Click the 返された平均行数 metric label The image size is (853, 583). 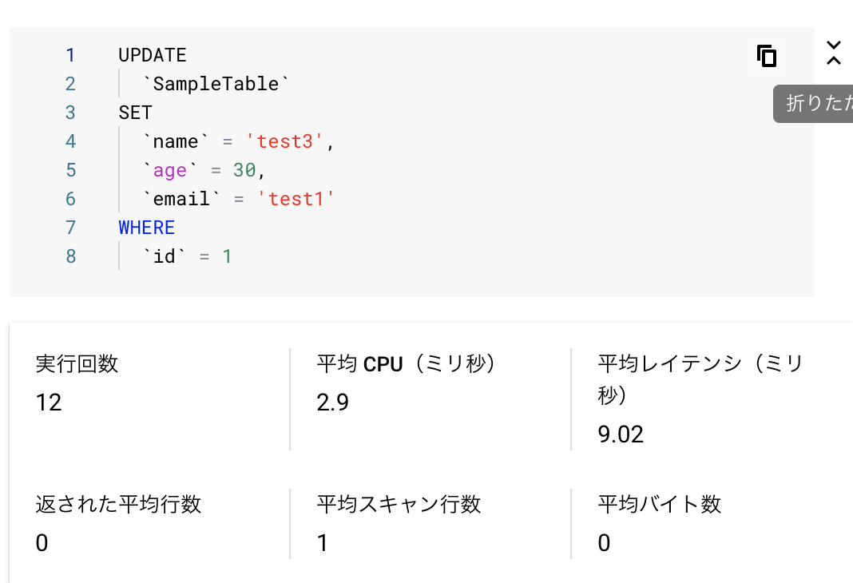coord(118,504)
